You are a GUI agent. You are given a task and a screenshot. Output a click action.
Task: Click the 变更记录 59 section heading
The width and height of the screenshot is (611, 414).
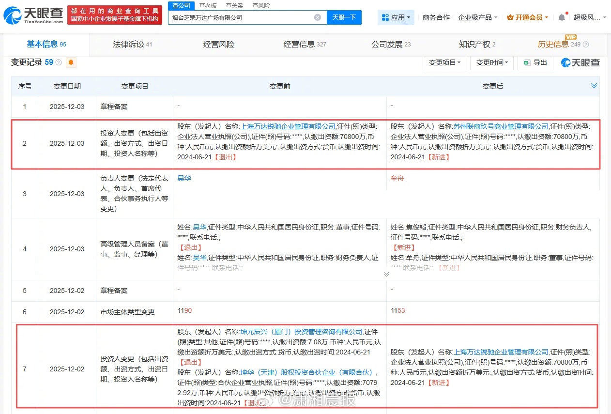tap(32, 62)
